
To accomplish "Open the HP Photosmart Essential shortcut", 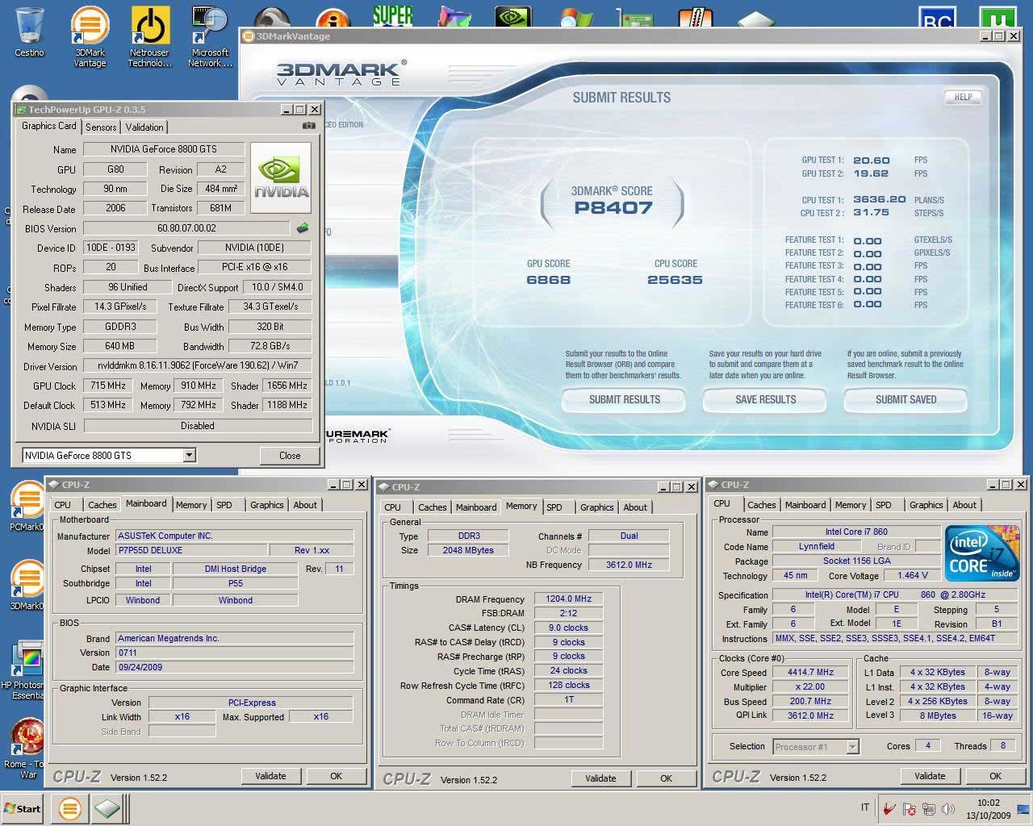I will click(x=27, y=670).
